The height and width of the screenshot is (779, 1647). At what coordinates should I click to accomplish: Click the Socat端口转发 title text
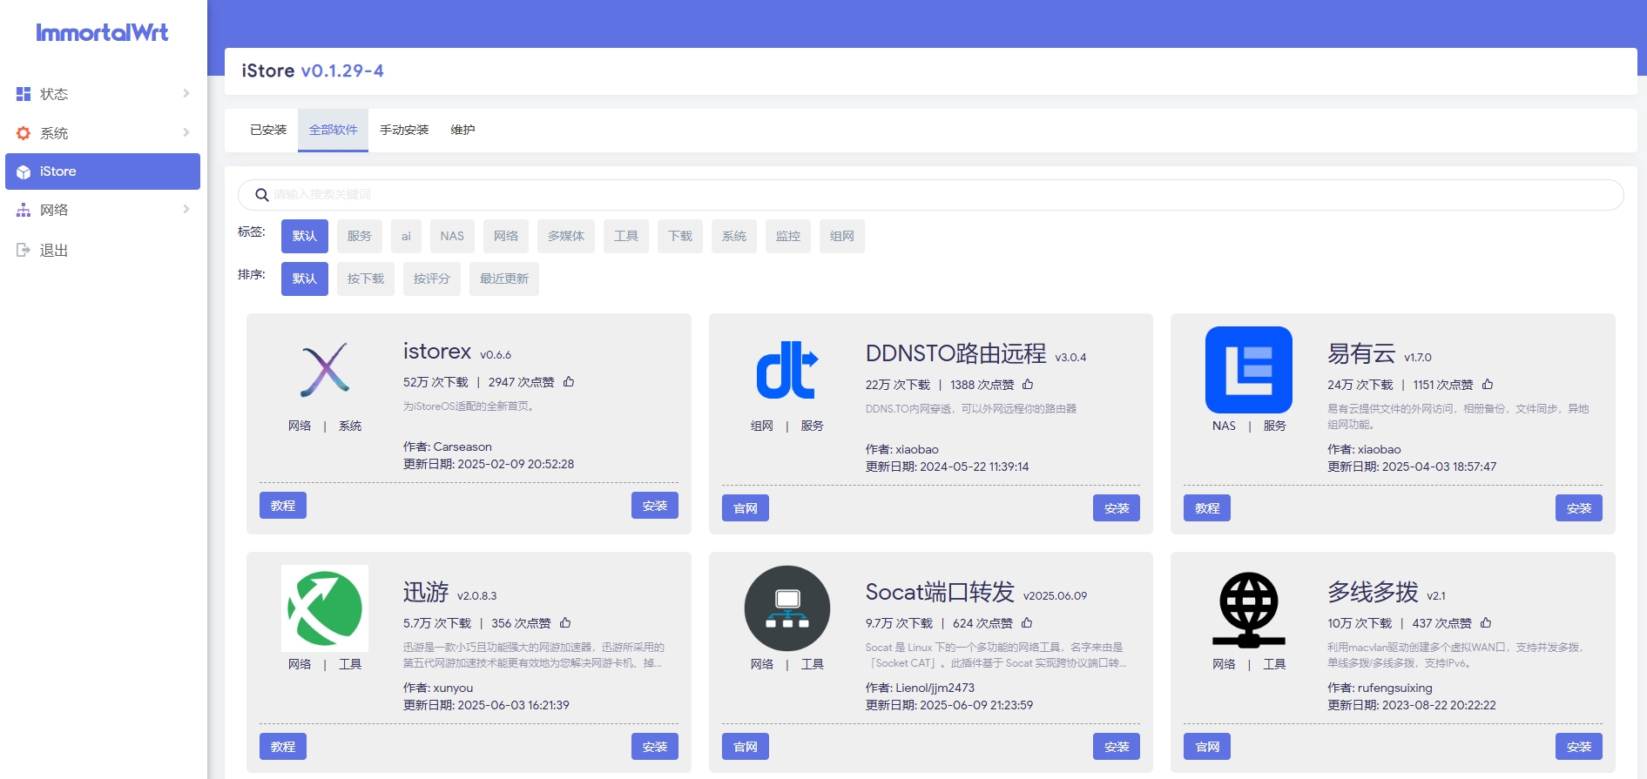(940, 593)
